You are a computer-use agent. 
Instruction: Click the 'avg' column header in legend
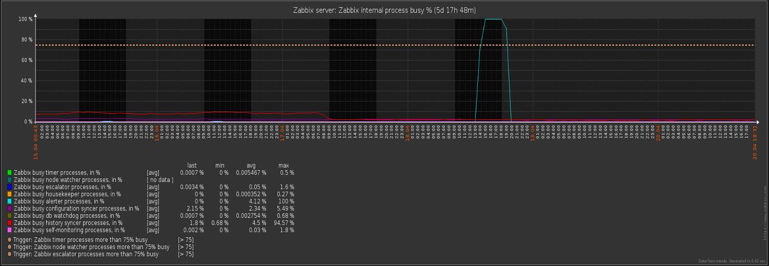point(251,166)
